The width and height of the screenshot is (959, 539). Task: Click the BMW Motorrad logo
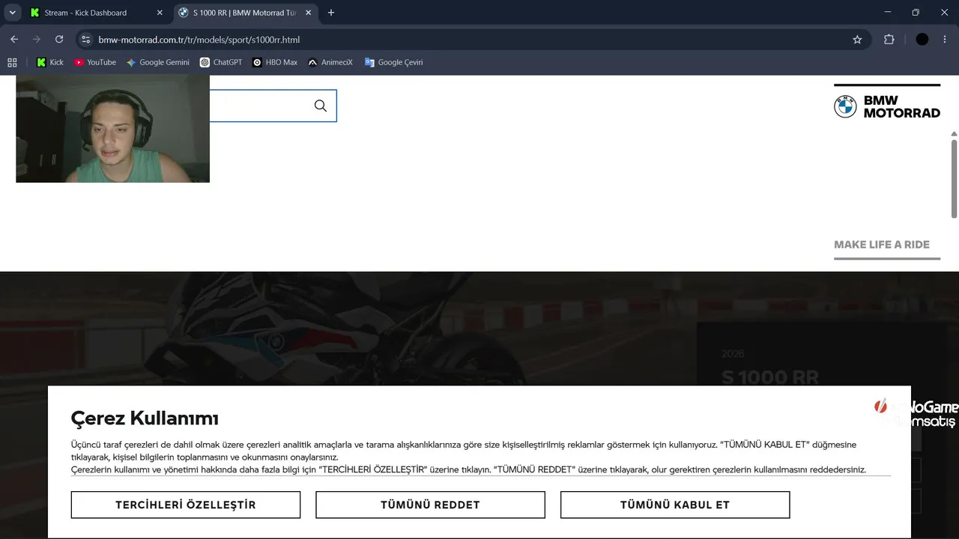pyautogui.click(x=887, y=106)
